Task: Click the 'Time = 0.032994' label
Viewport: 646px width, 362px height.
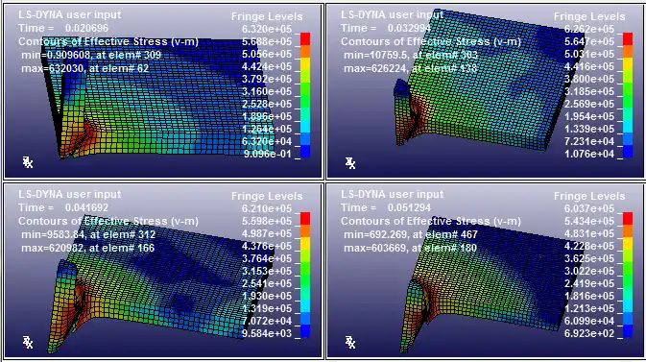Action: (386, 28)
